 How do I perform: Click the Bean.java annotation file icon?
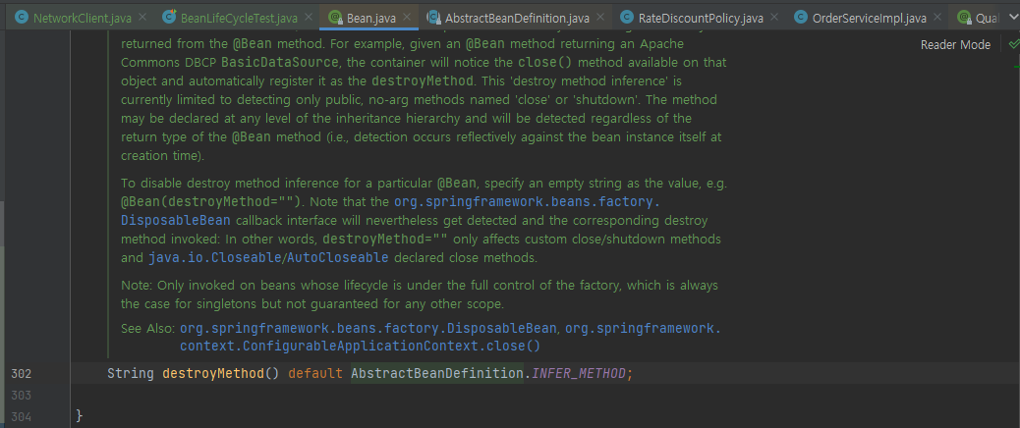[x=335, y=18]
